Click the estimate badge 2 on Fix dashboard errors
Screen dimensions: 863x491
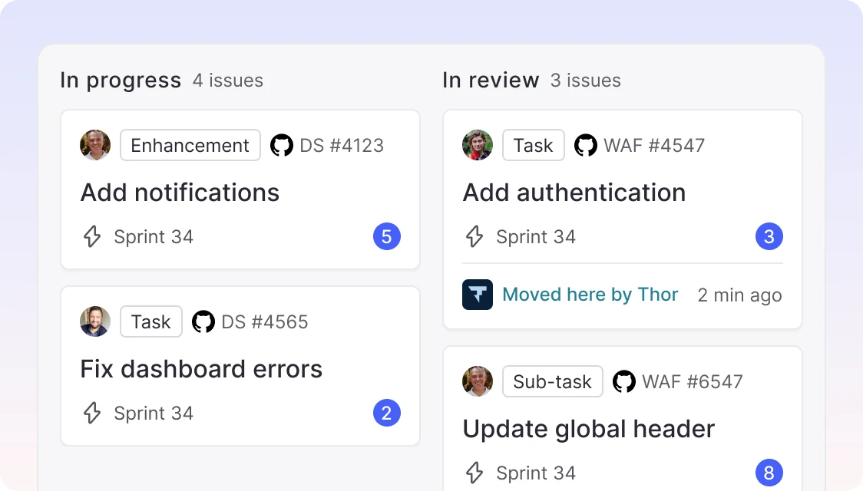point(387,413)
